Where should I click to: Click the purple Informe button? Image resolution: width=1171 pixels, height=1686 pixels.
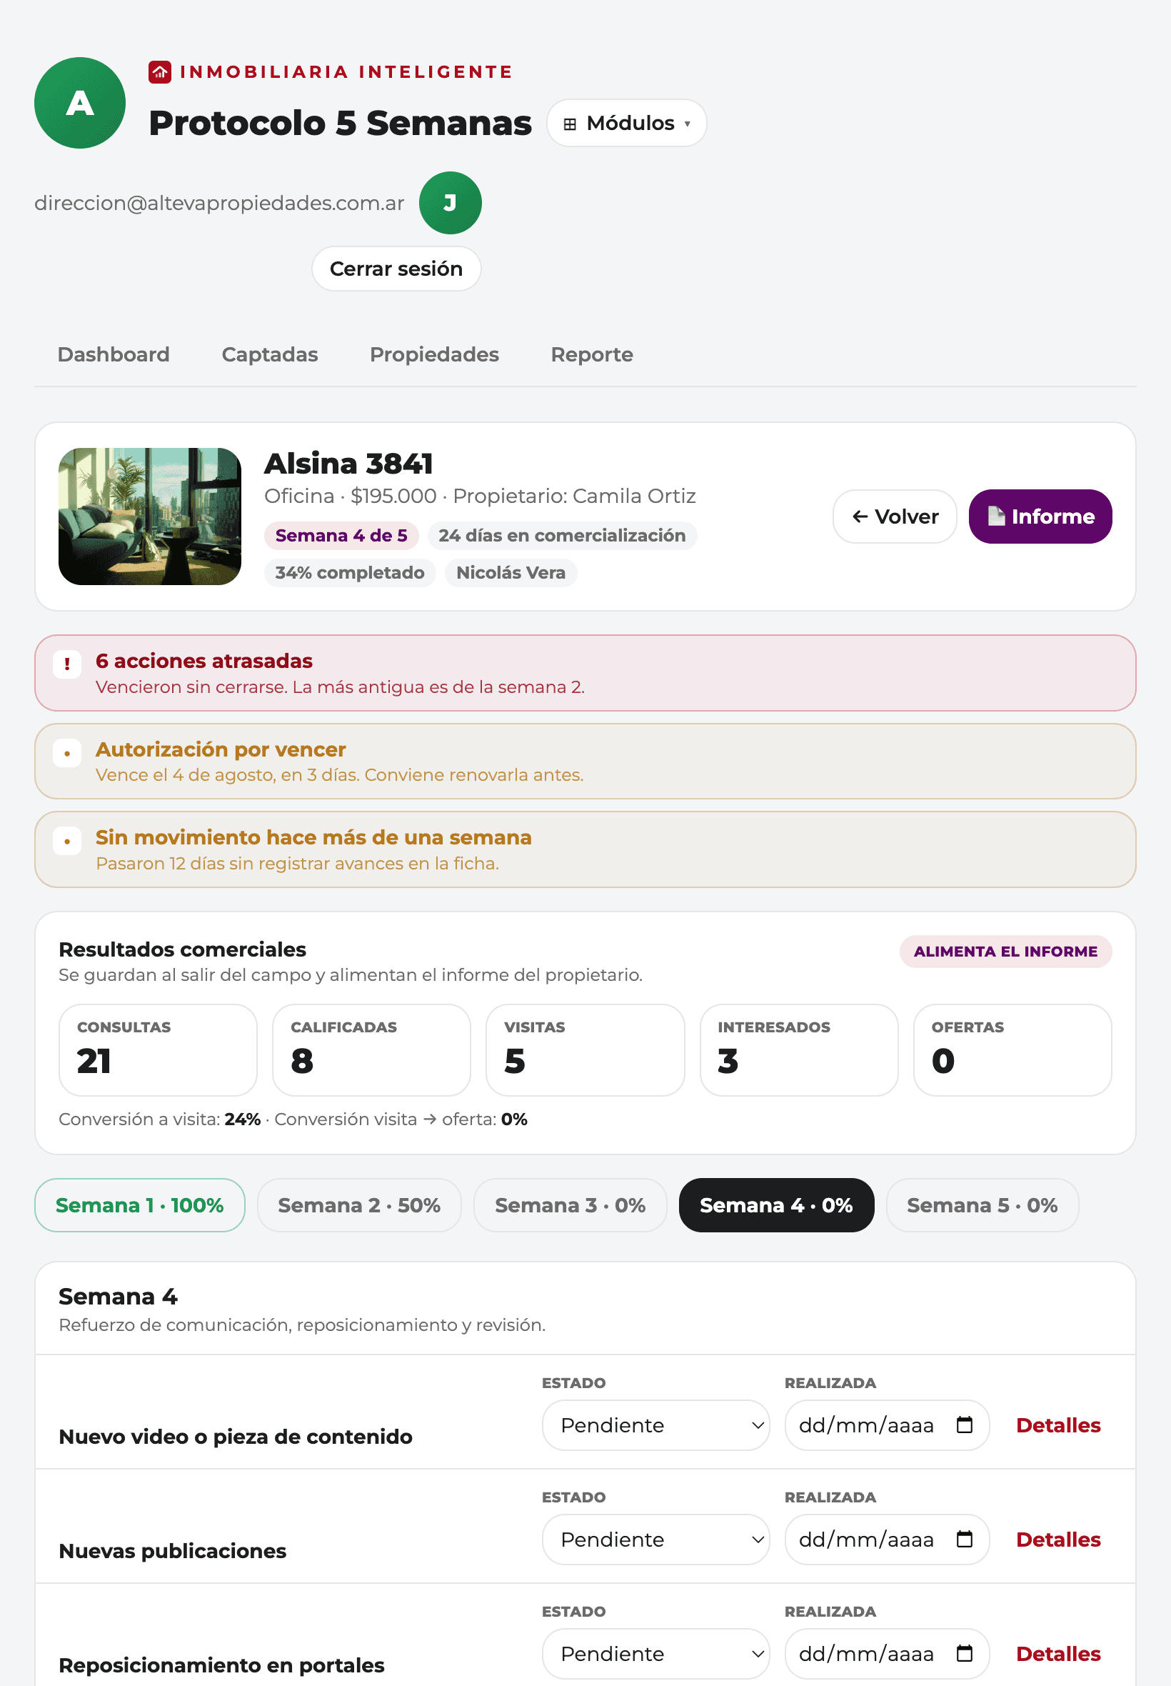1040,517
